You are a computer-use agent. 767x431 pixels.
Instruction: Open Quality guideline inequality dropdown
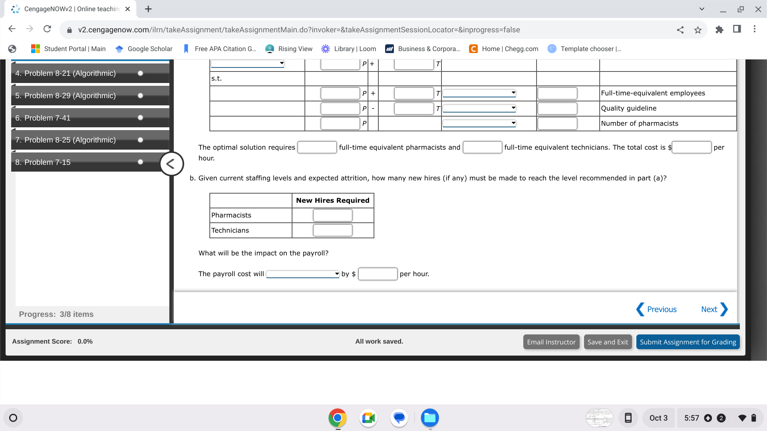point(479,108)
